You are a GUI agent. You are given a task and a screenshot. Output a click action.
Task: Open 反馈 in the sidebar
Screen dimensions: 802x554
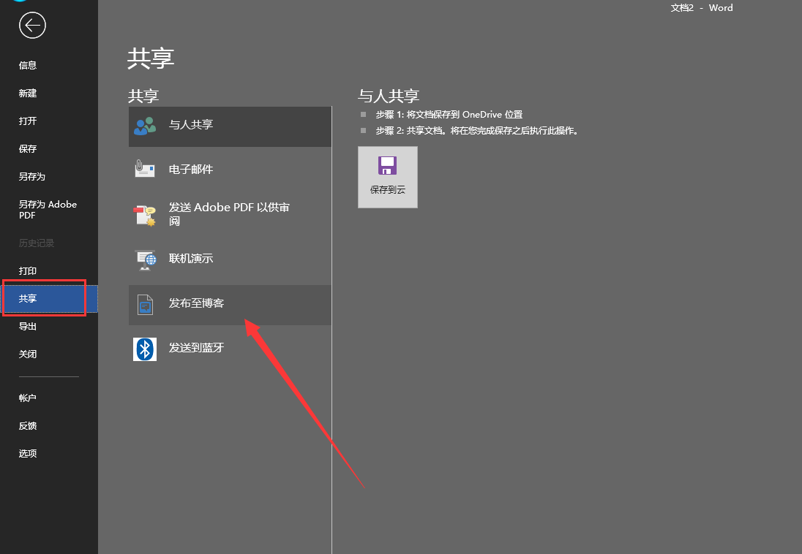[28, 425]
